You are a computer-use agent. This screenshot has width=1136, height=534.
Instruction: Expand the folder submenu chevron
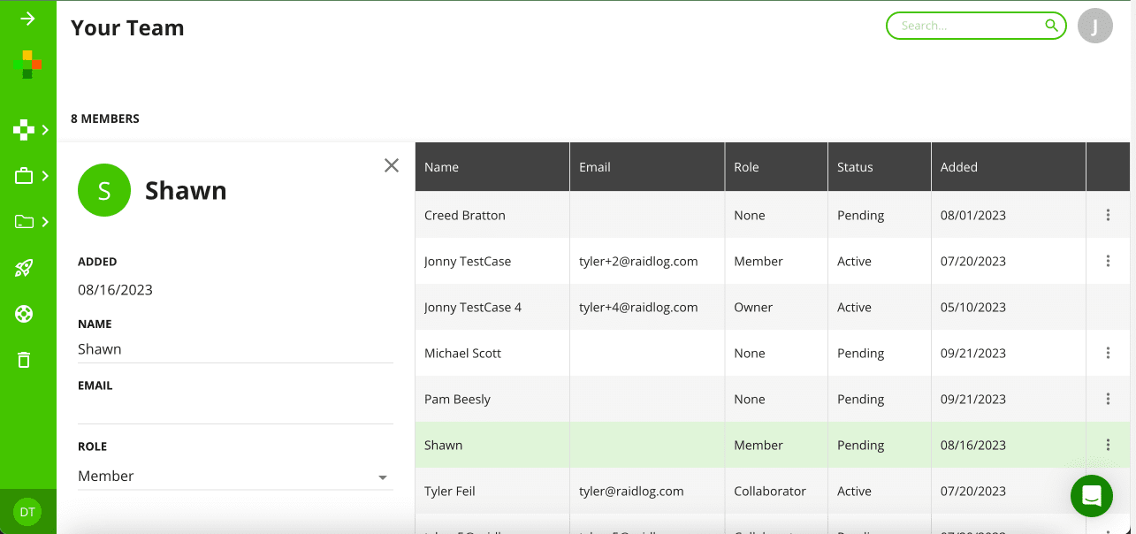45,222
